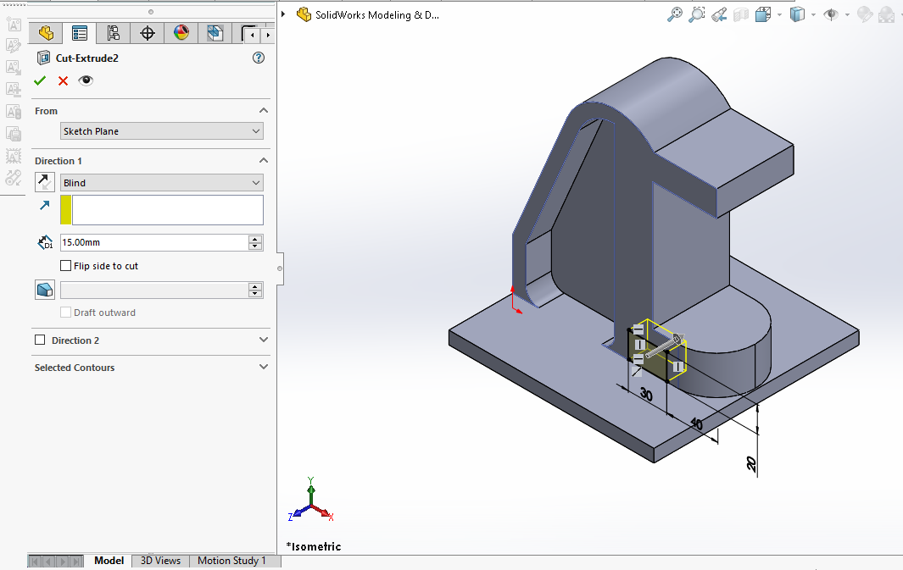The height and width of the screenshot is (570, 903).
Task: Open the DimXpertManager crosshair tab
Action: point(147,34)
